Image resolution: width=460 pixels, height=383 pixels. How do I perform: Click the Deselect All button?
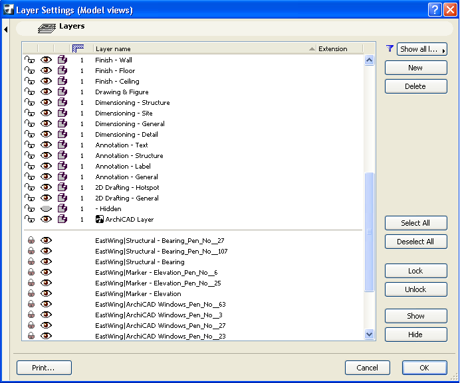click(415, 242)
